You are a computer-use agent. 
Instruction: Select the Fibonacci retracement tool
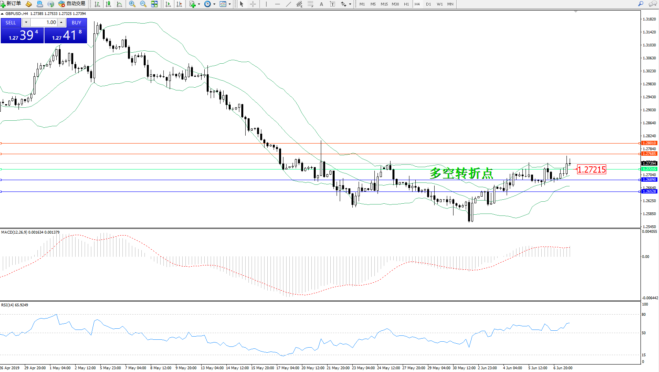click(311, 4)
